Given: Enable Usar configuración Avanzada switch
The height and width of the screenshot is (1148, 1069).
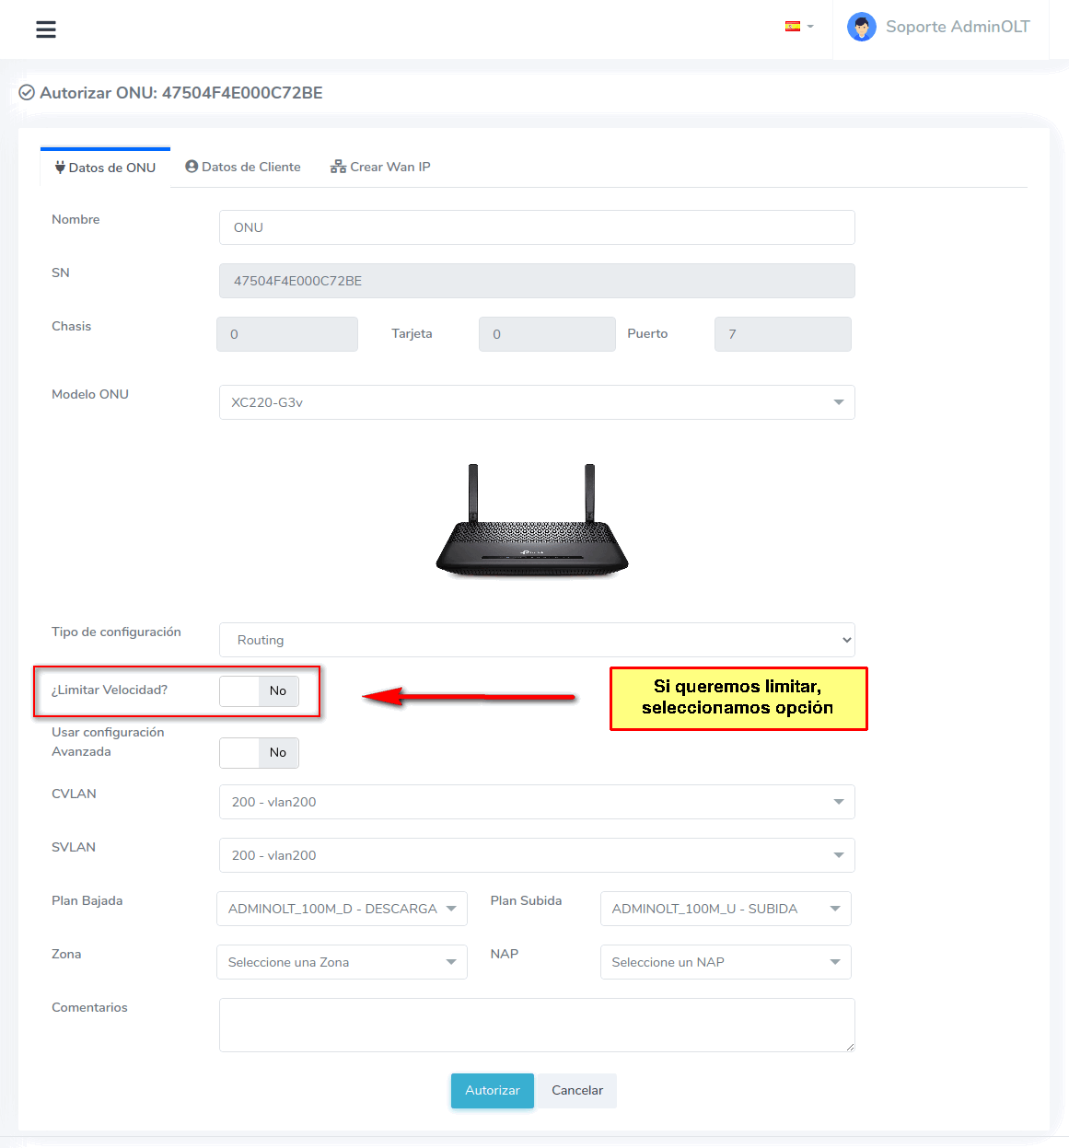Looking at the screenshot, I should (259, 753).
